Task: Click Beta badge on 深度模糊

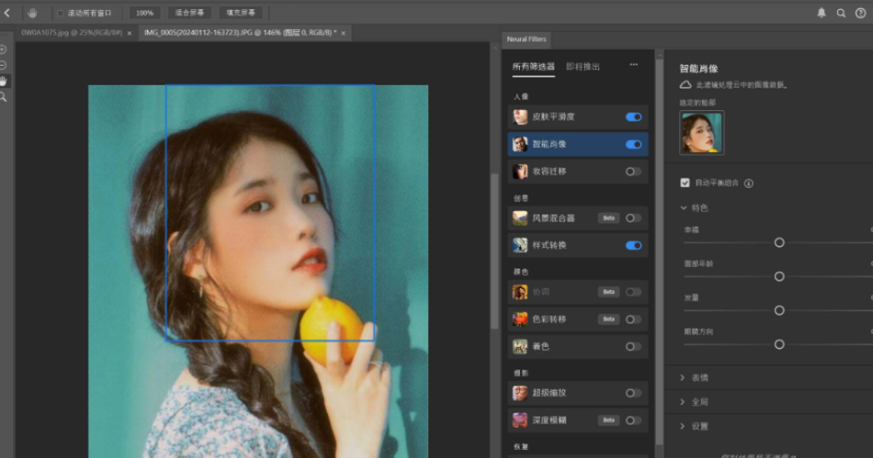Action: [608, 420]
